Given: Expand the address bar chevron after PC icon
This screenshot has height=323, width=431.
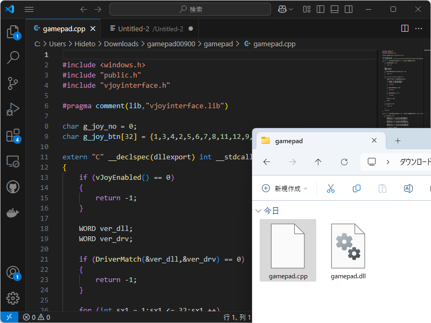Looking at the screenshot, I should pos(388,162).
